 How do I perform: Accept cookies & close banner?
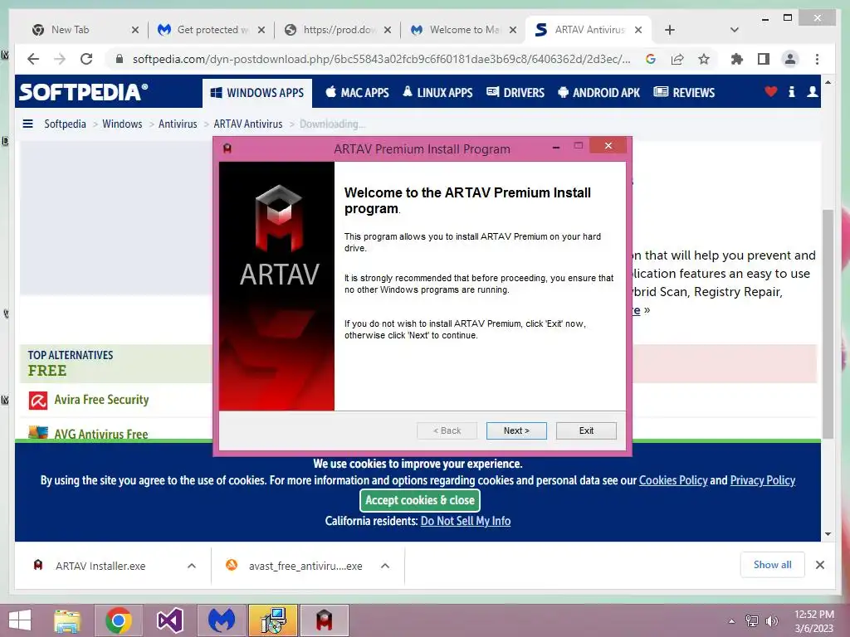click(420, 500)
